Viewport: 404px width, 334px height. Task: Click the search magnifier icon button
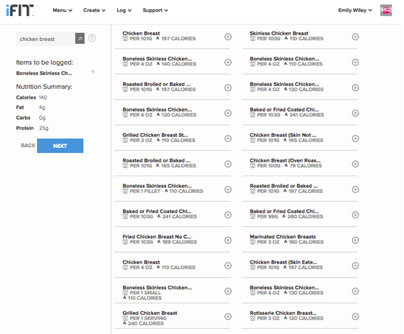pos(80,39)
